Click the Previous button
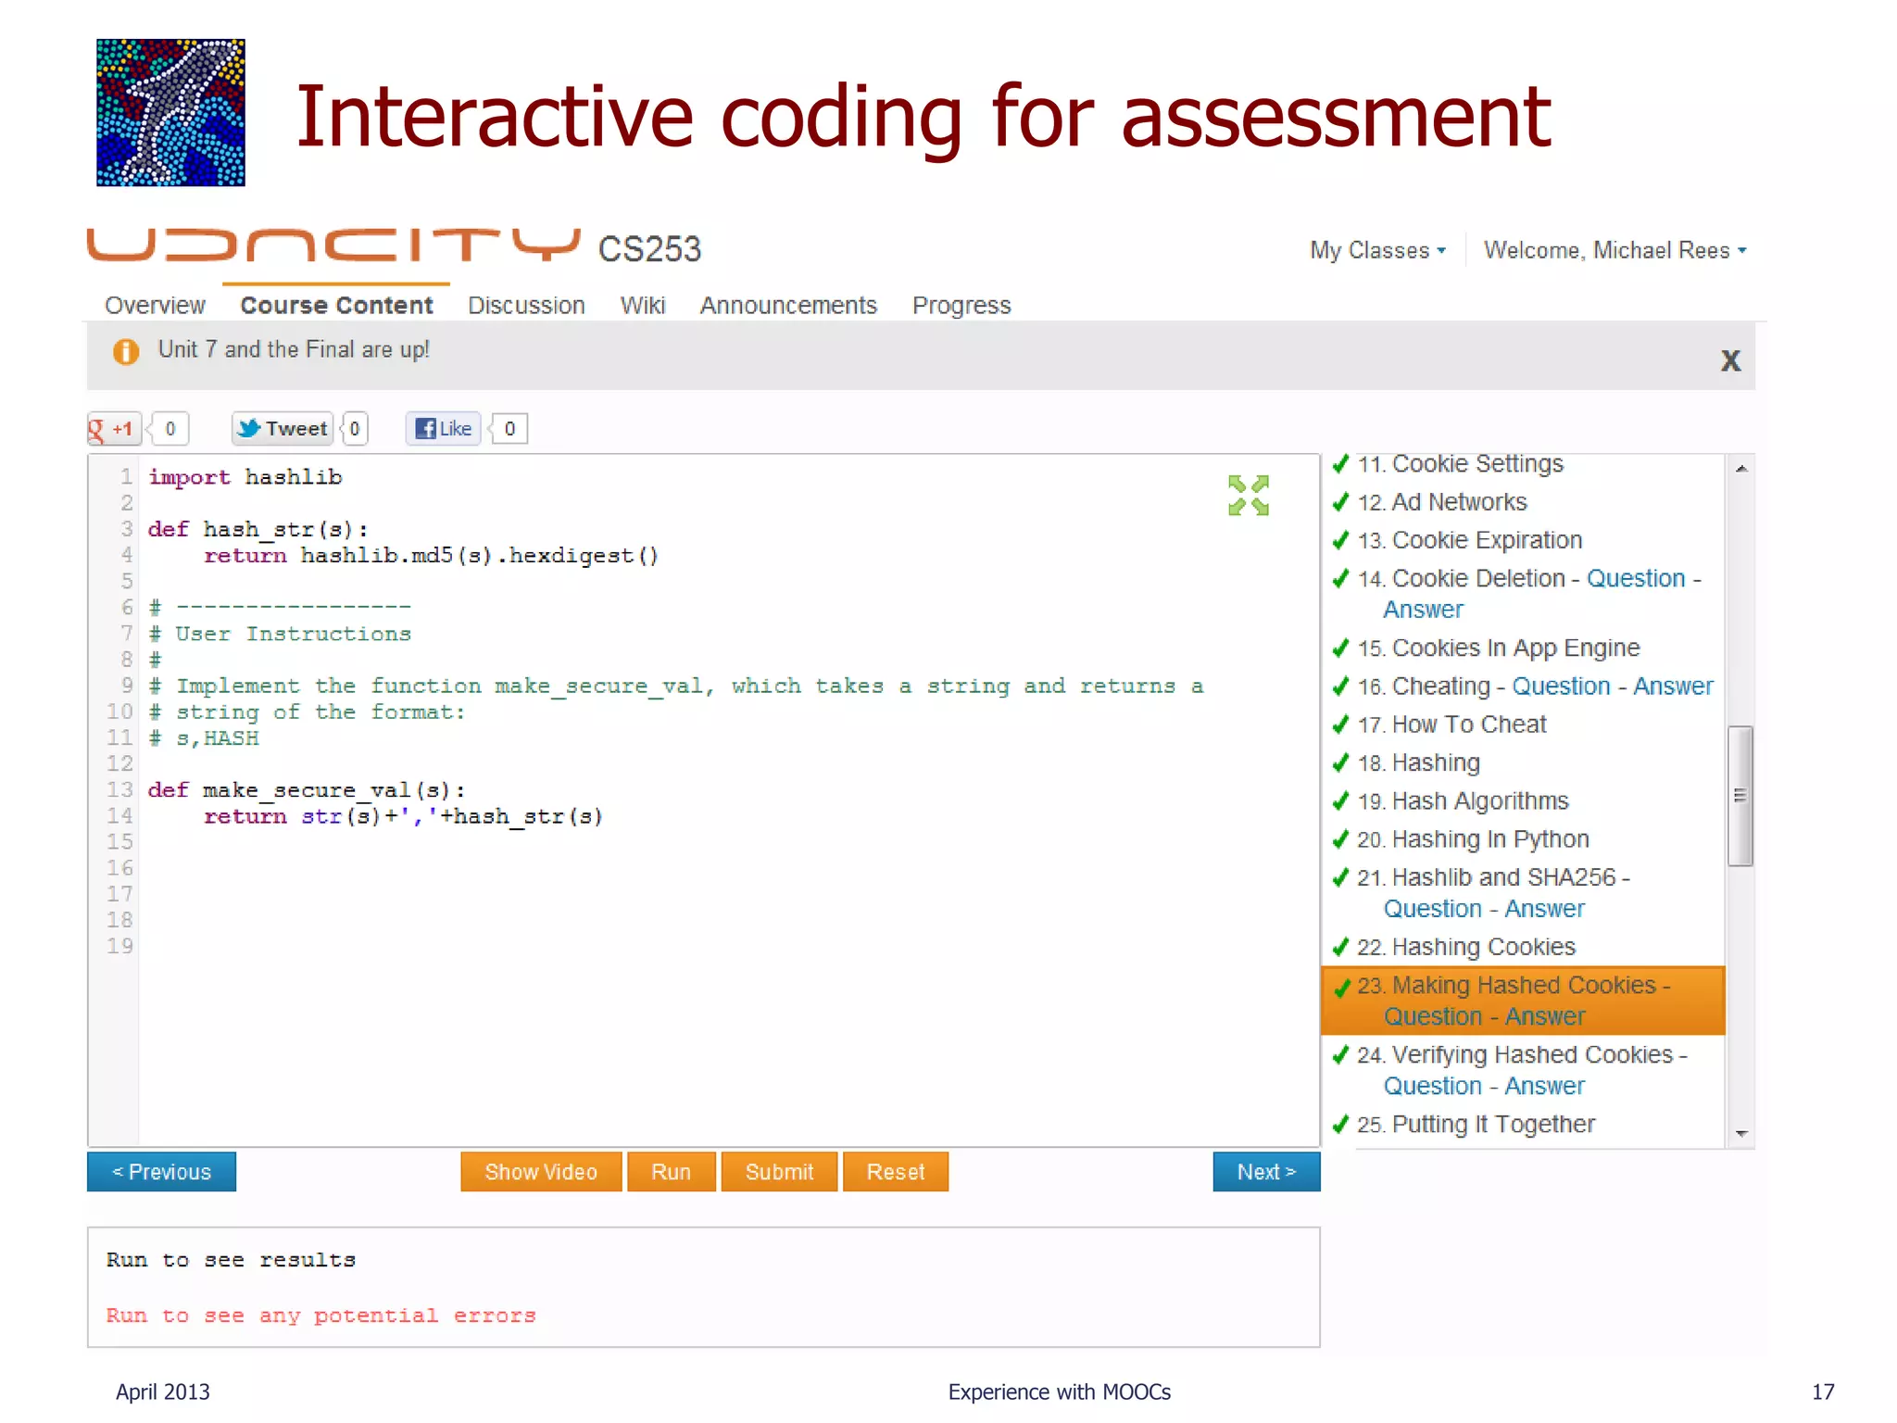 point(161,1172)
